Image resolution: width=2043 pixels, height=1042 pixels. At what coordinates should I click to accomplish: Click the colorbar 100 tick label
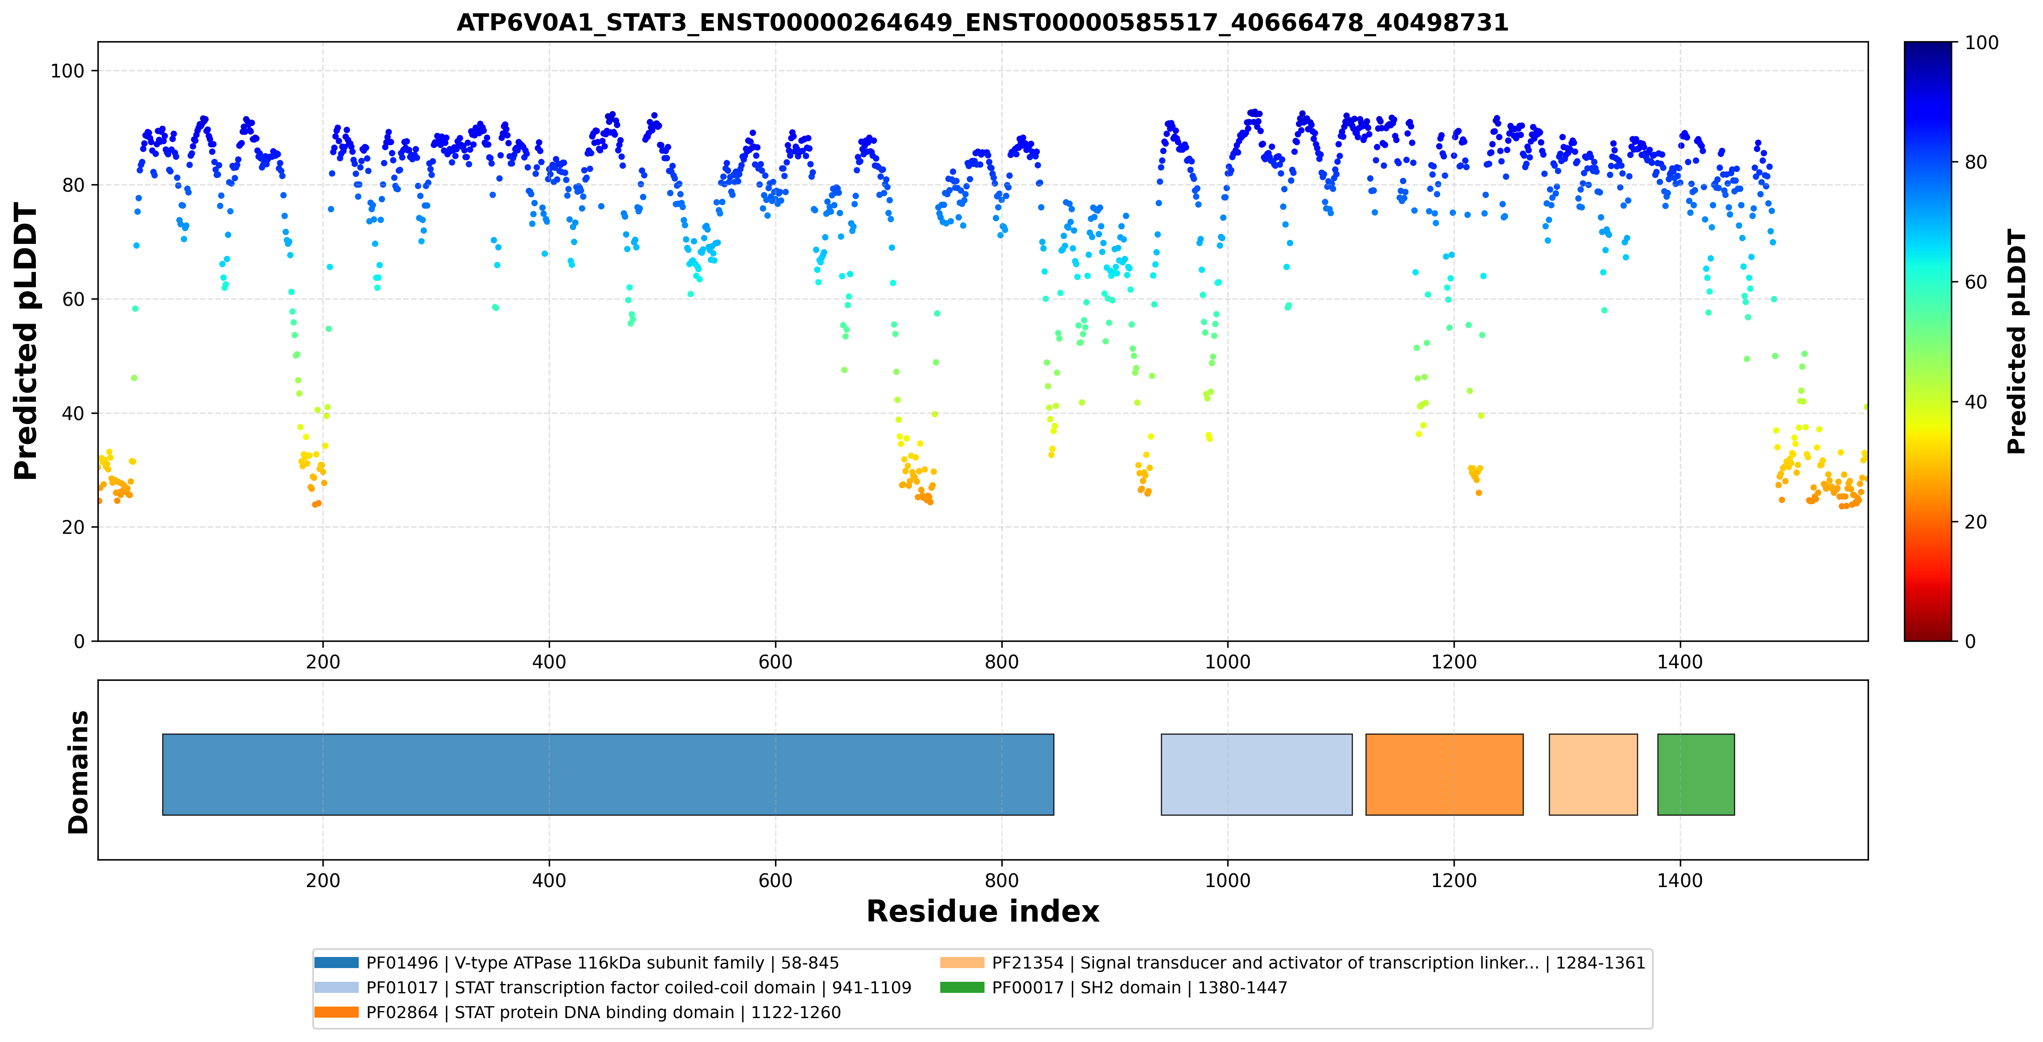tap(1981, 43)
